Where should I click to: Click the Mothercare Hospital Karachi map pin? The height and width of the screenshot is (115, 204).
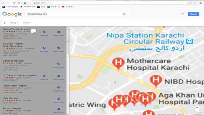pos(118,63)
